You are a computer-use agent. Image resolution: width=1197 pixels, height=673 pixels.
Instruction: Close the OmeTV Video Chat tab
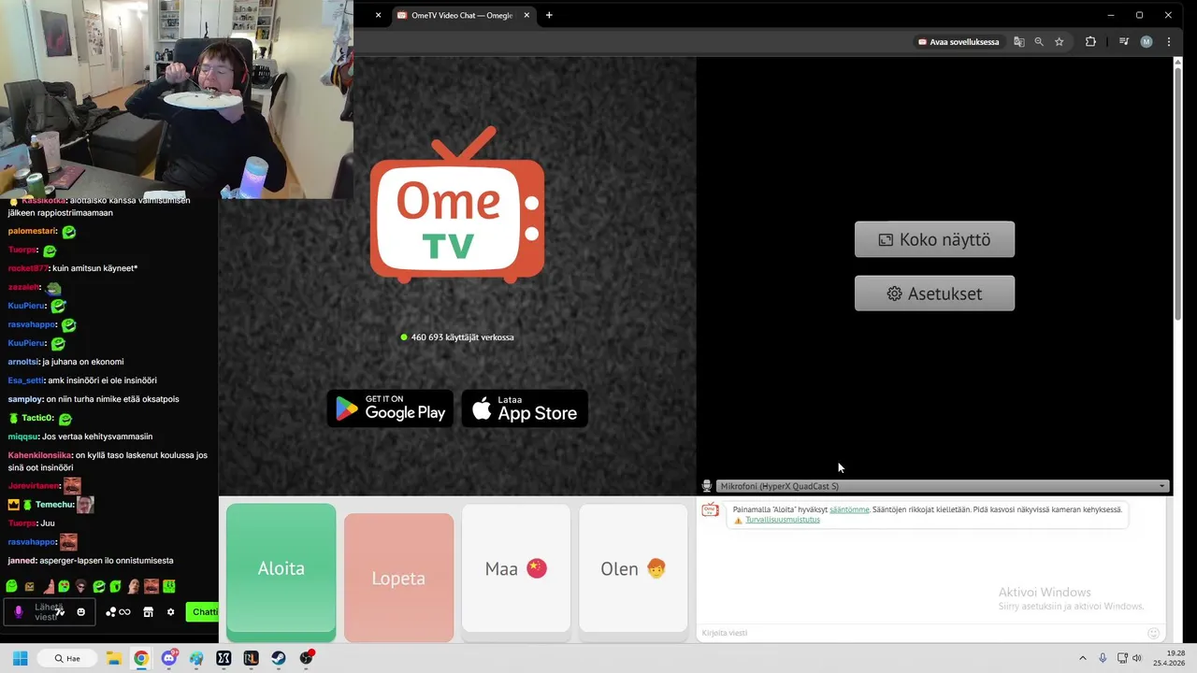pos(526,15)
